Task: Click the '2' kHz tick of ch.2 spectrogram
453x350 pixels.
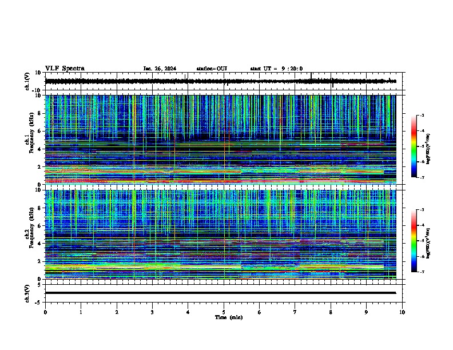Action: click(x=39, y=261)
